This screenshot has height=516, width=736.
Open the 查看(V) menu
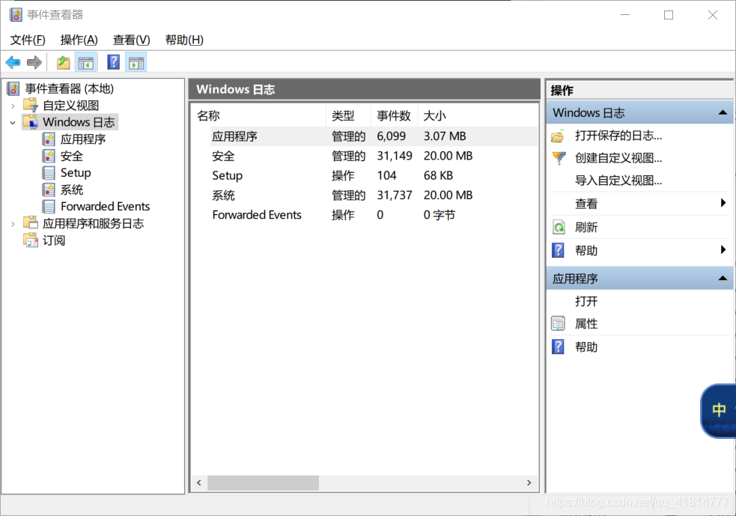(132, 40)
